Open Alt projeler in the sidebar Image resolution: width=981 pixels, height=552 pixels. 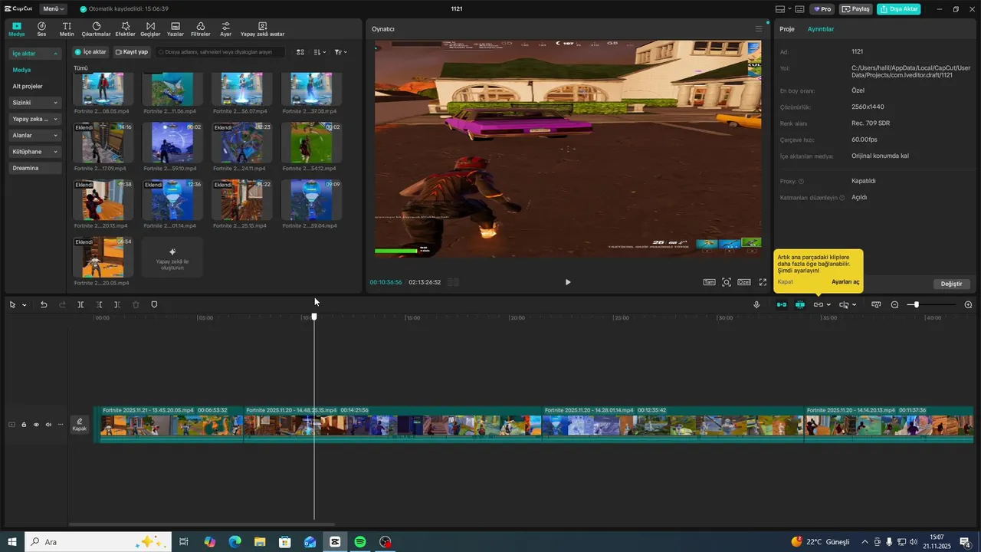click(x=28, y=87)
